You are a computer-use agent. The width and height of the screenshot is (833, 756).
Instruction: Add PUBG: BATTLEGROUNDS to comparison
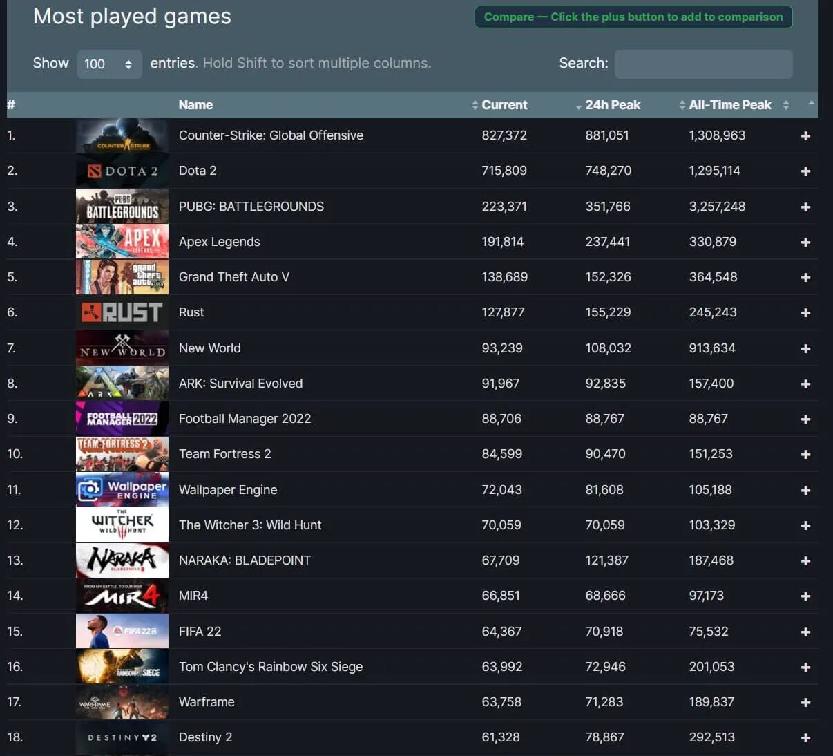point(805,207)
